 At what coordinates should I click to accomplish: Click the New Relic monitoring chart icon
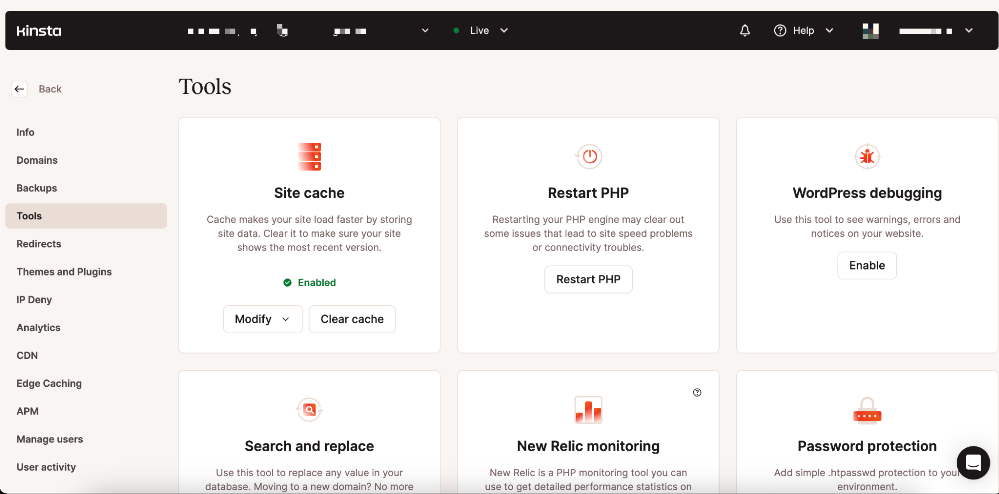(588, 409)
